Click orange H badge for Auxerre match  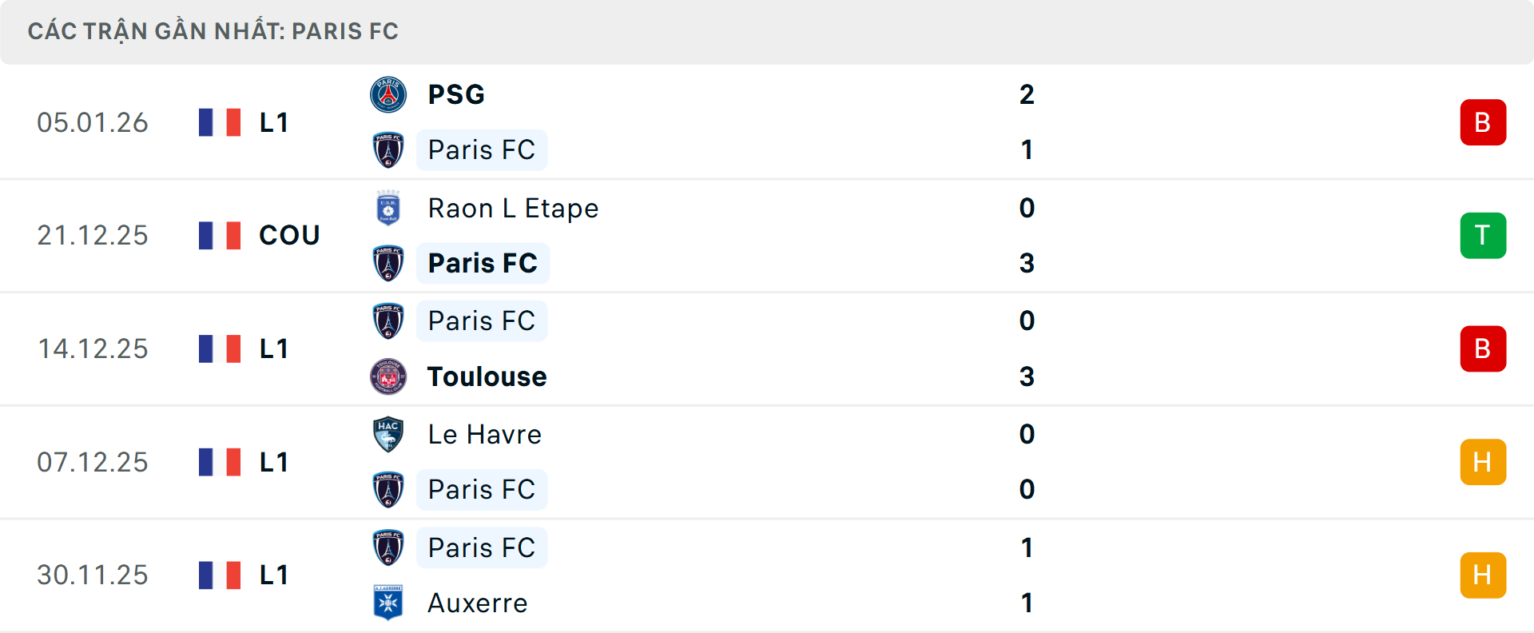tap(1483, 575)
